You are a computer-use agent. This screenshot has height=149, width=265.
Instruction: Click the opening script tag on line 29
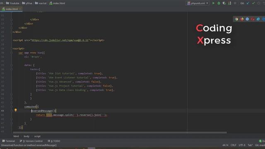pos(19,48)
